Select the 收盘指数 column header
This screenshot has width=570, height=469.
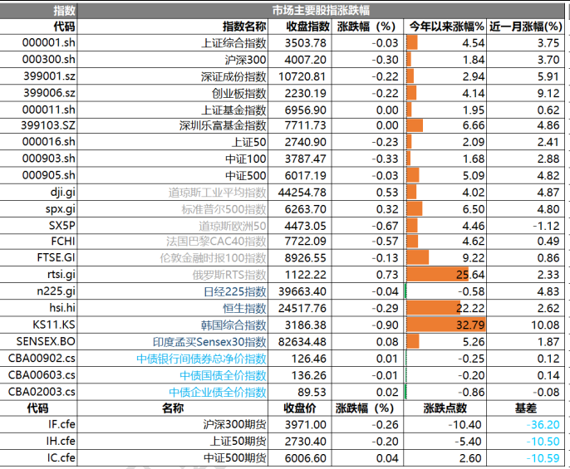pyautogui.click(x=299, y=27)
